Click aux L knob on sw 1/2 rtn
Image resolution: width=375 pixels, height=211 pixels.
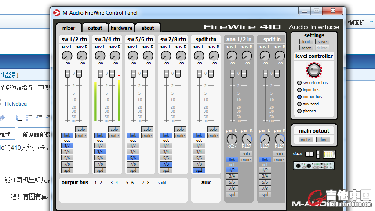[x=67, y=56]
